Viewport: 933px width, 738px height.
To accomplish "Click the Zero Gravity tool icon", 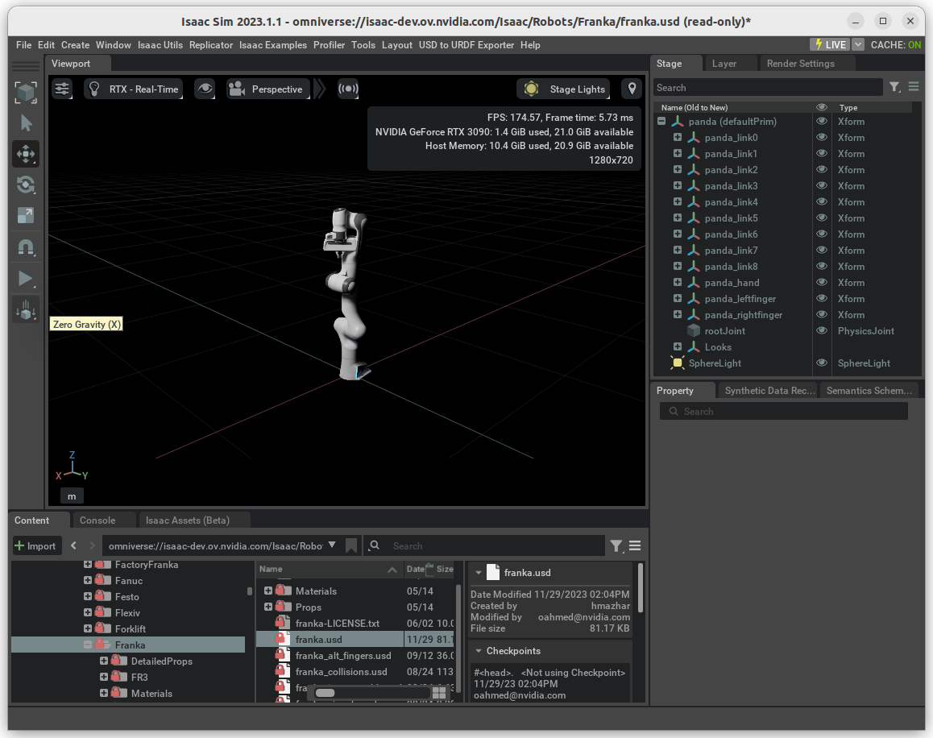I will [x=26, y=309].
